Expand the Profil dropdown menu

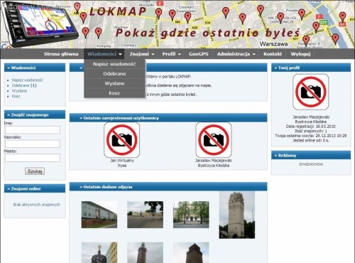[171, 54]
